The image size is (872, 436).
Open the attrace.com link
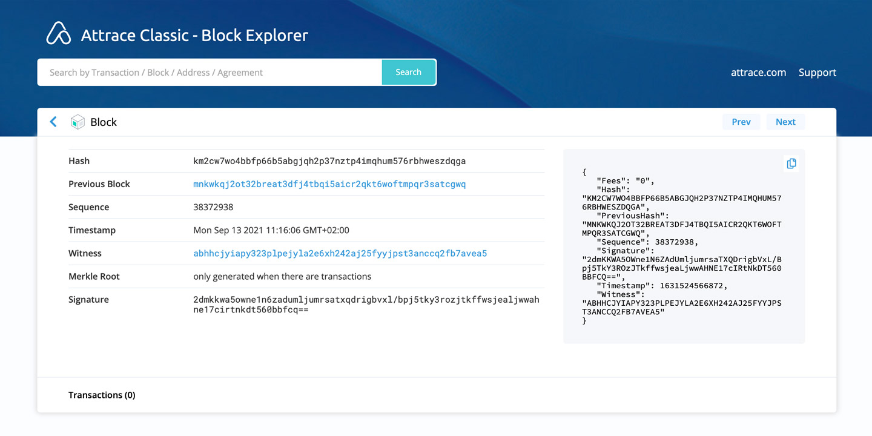click(x=759, y=72)
